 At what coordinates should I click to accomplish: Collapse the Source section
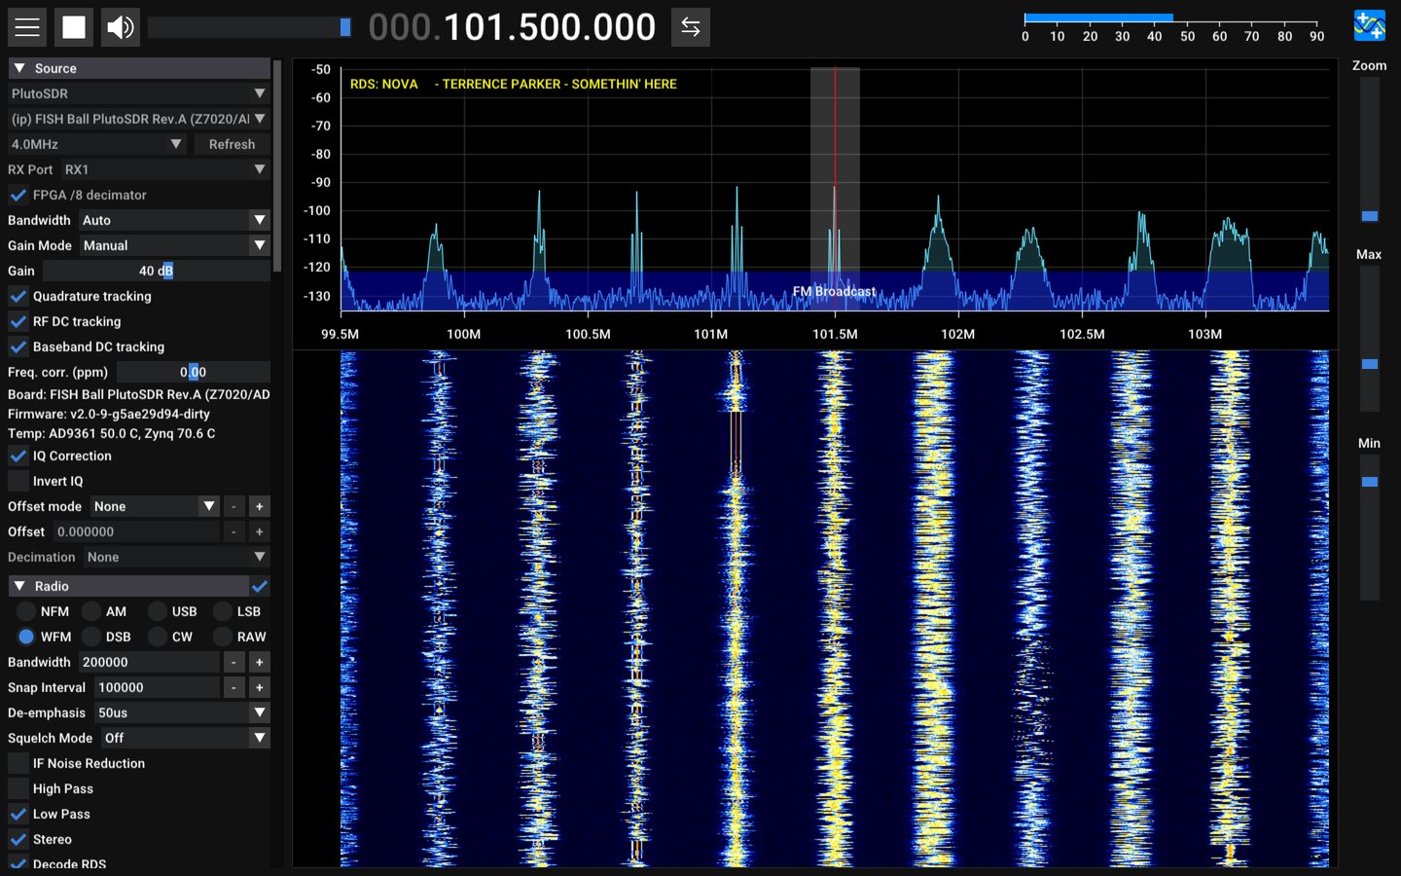click(x=139, y=68)
